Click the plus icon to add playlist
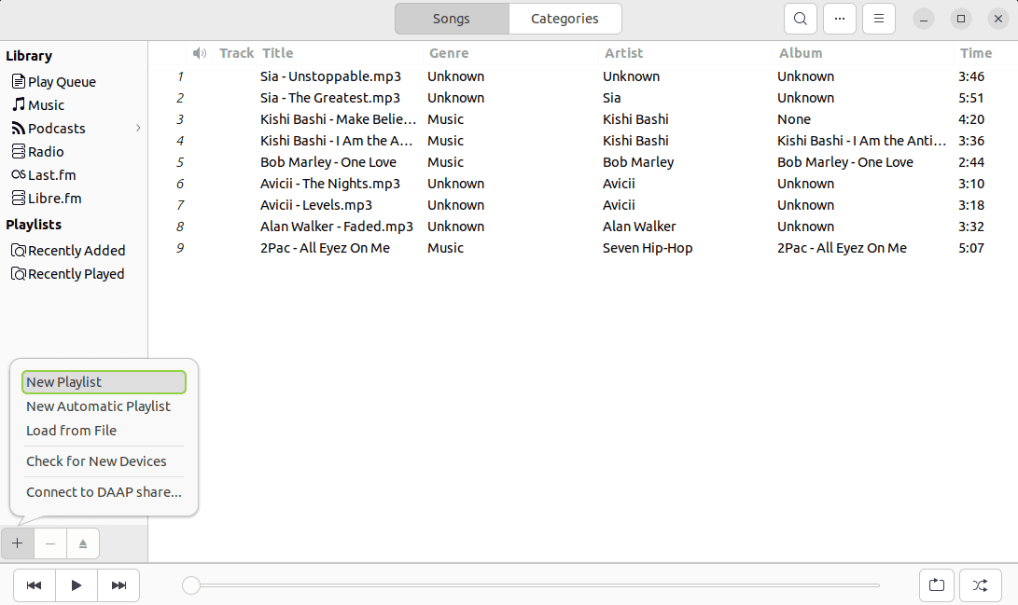Screen dimensions: 1018x605 [x=16, y=543]
